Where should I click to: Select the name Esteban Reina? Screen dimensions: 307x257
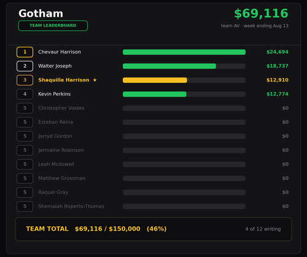pos(55,122)
